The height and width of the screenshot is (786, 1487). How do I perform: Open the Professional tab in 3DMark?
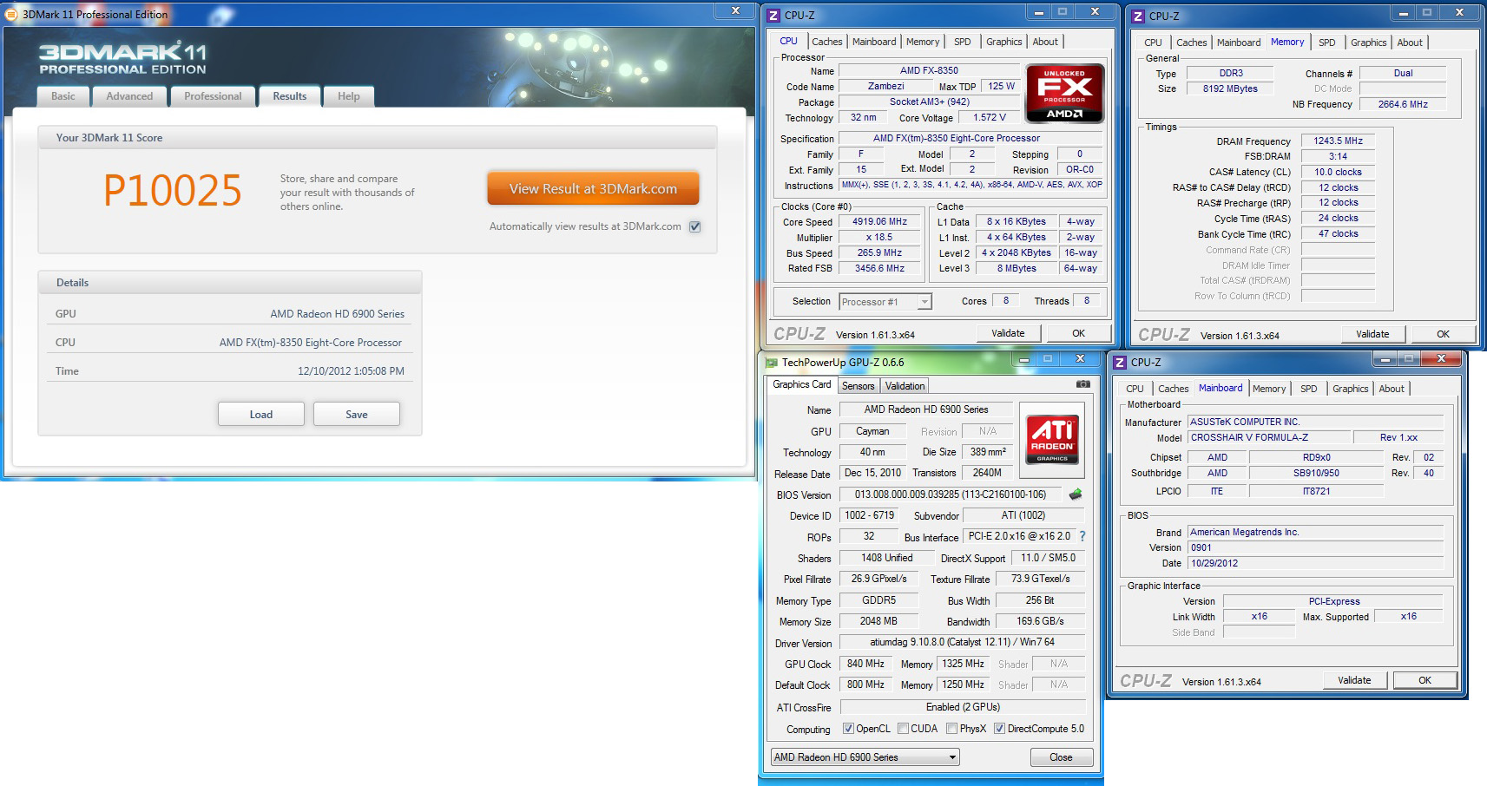[213, 96]
